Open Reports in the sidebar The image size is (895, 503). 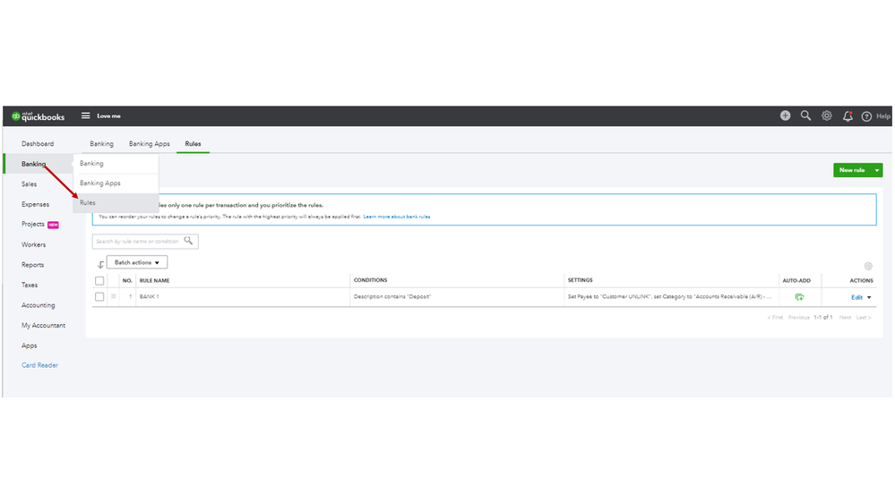click(32, 265)
